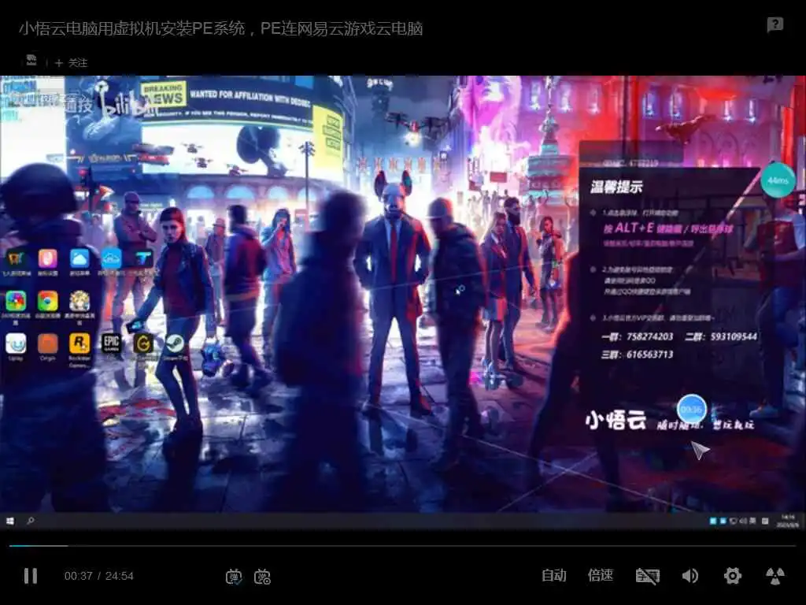Screen dimensions: 806x605
Task: Click the taskbar volume tray icon
Action: (743, 521)
